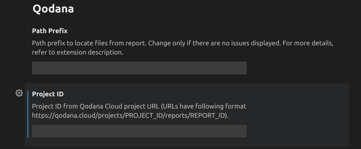
Task: Select the Qodana section heading
Action: coord(53,9)
